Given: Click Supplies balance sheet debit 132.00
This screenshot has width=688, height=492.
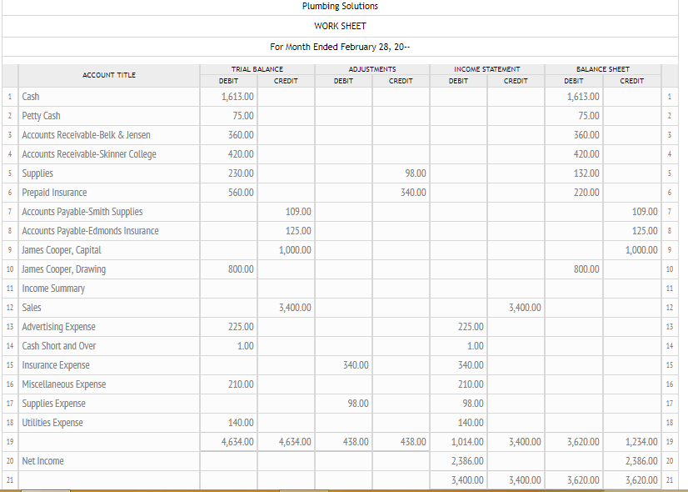Looking at the screenshot, I should 574,173.
